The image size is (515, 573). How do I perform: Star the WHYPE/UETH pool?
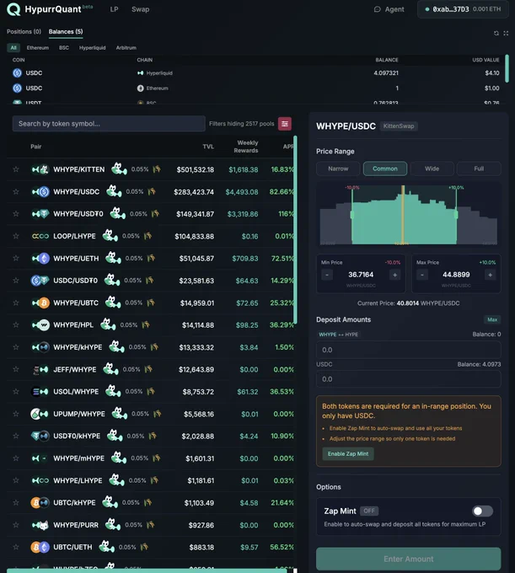tap(16, 258)
